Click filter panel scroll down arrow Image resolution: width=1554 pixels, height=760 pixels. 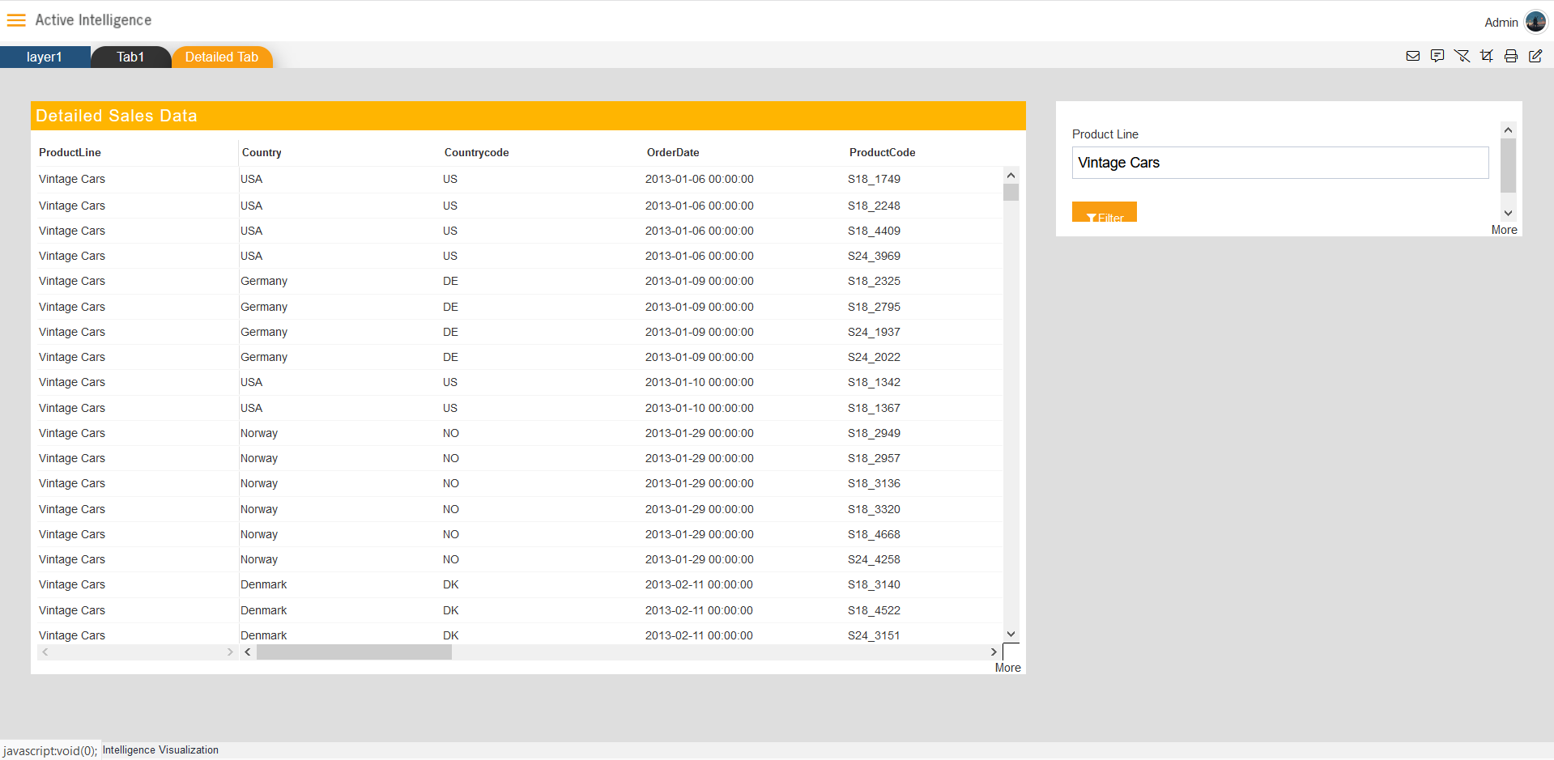pos(1508,214)
